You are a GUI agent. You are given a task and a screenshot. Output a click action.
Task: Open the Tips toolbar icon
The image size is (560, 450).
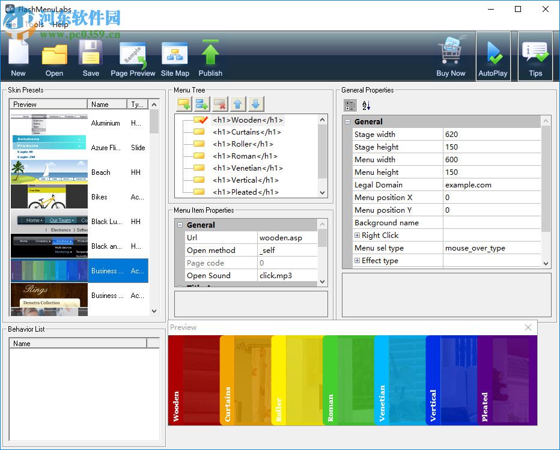coord(535,54)
